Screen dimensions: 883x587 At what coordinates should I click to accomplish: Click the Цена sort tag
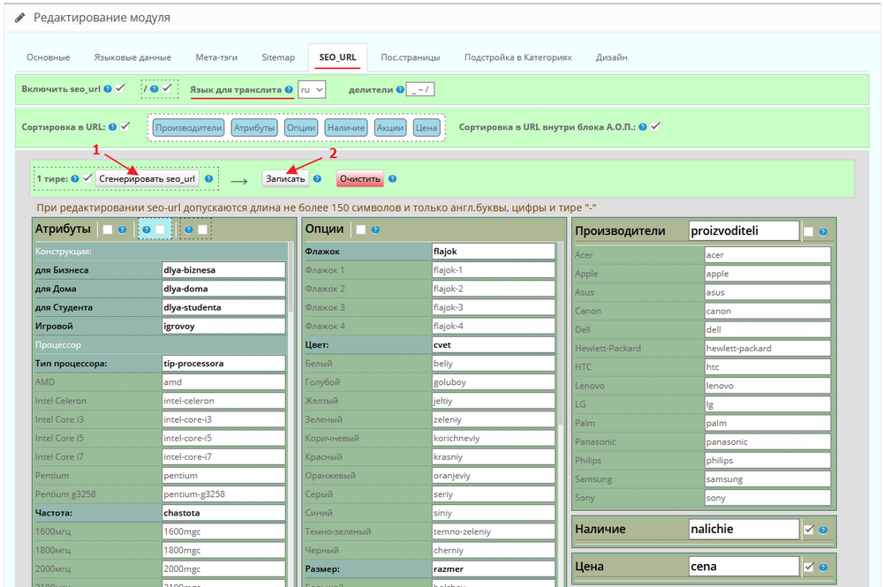(x=426, y=128)
